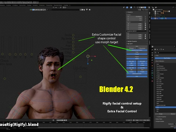
Task: Switch to the Texture Paint workspace tab
Action: tap(22, 5)
